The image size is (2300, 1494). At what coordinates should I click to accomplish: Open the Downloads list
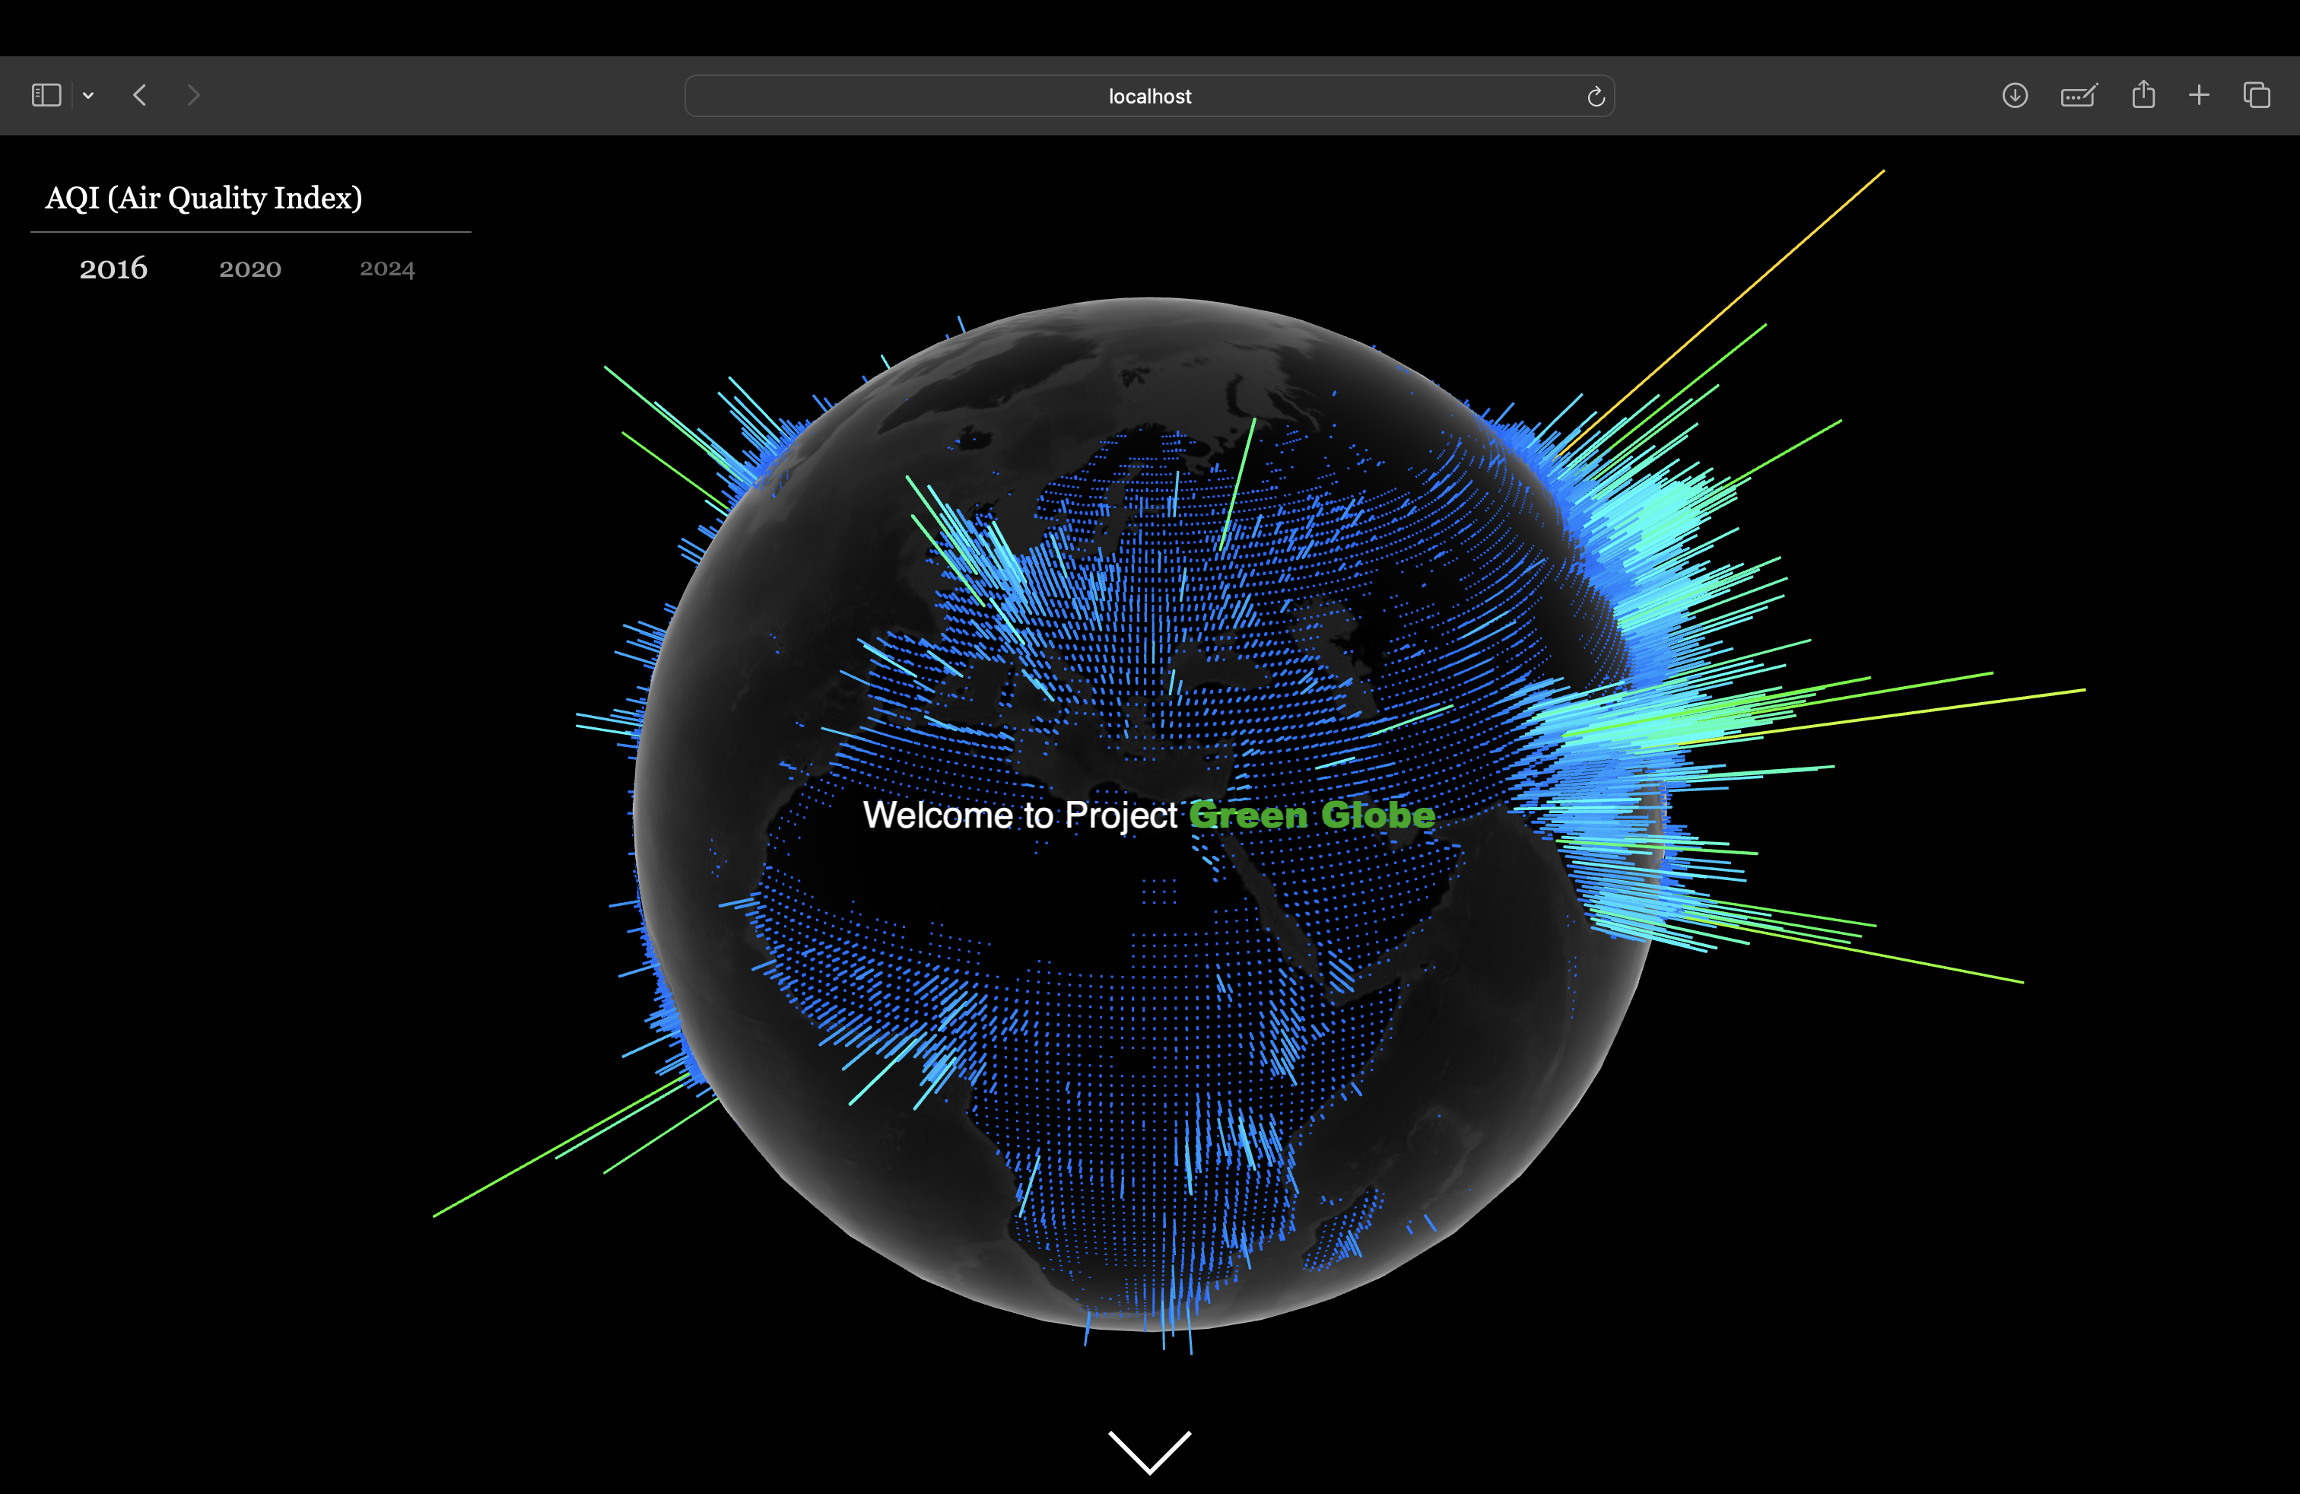pos(2015,94)
